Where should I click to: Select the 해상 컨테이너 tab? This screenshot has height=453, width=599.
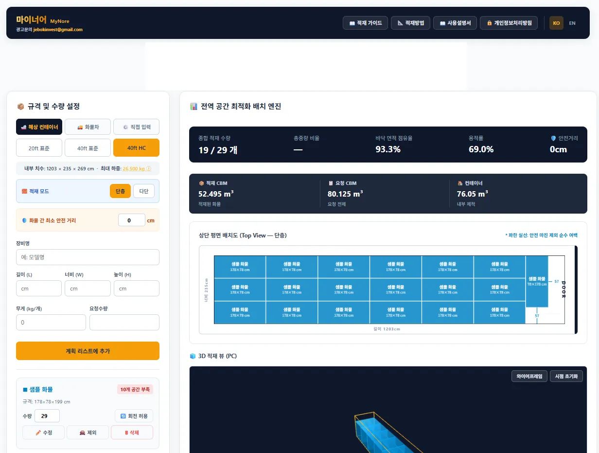click(39, 127)
